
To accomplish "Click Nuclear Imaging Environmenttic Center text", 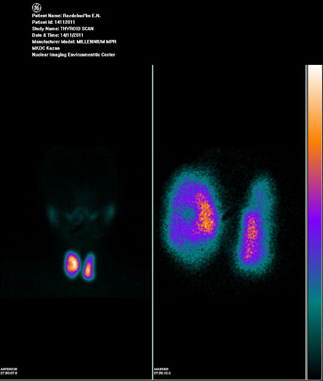I will (73, 55).
